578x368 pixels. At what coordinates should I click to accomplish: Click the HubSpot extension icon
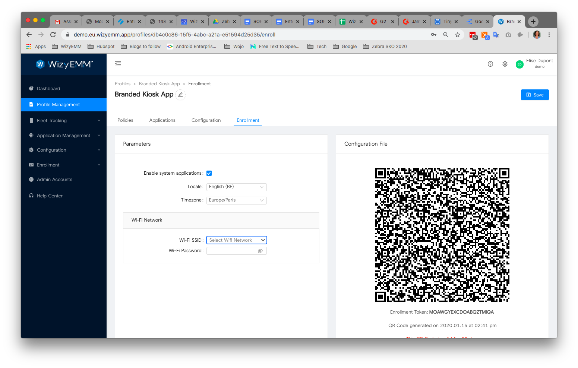point(484,35)
